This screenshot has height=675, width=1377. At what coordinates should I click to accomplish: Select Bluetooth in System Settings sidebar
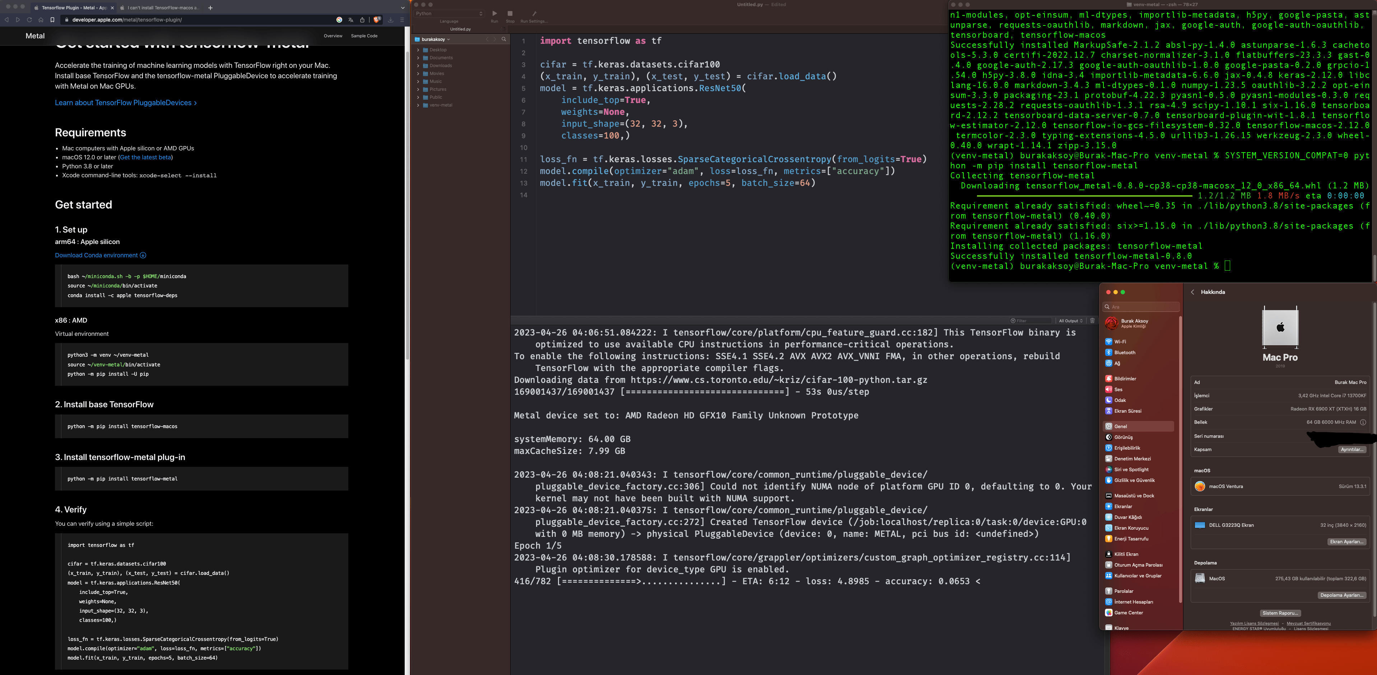click(x=1125, y=353)
